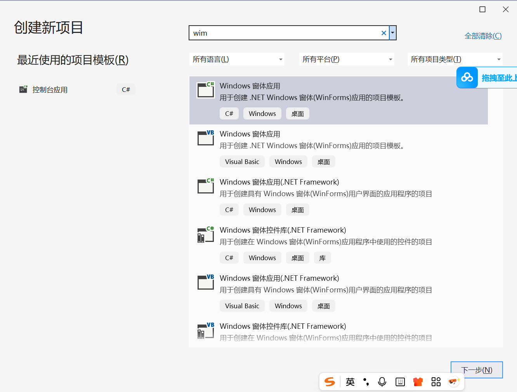This screenshot has width=517, height=392.
Task: Open the Sogou input method voice icon
Action: pyautogui.click(x=382, y=382)
